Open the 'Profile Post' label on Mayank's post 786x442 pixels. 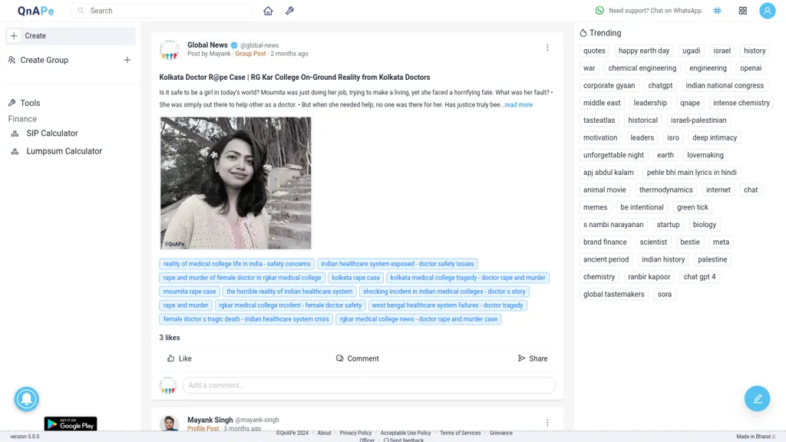tap(203, 428)
